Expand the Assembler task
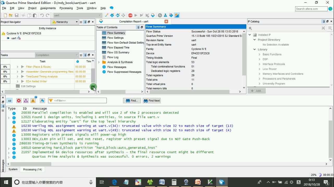 coord(17,72)
